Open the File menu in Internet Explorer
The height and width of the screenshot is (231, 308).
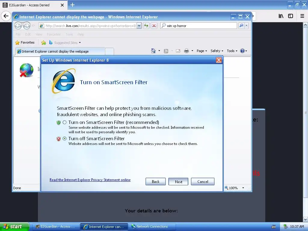coord(18,34)
